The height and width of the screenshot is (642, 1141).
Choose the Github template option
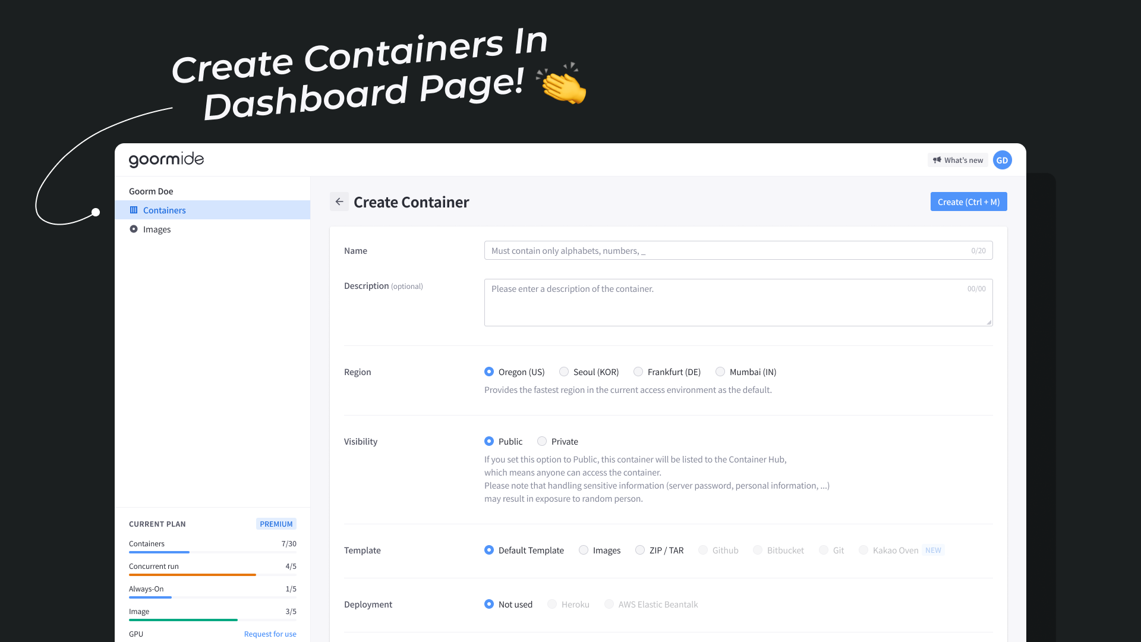click(718, 550)
